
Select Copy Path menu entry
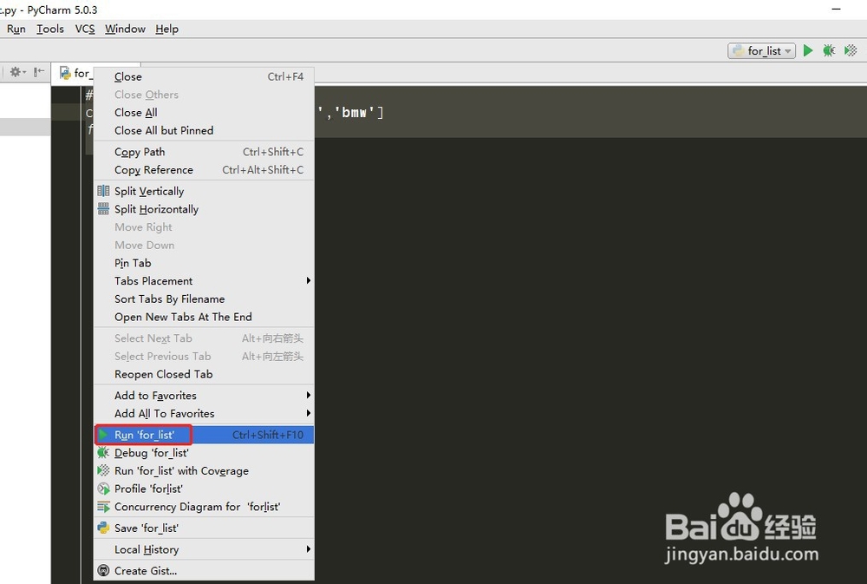pos(204,152)
